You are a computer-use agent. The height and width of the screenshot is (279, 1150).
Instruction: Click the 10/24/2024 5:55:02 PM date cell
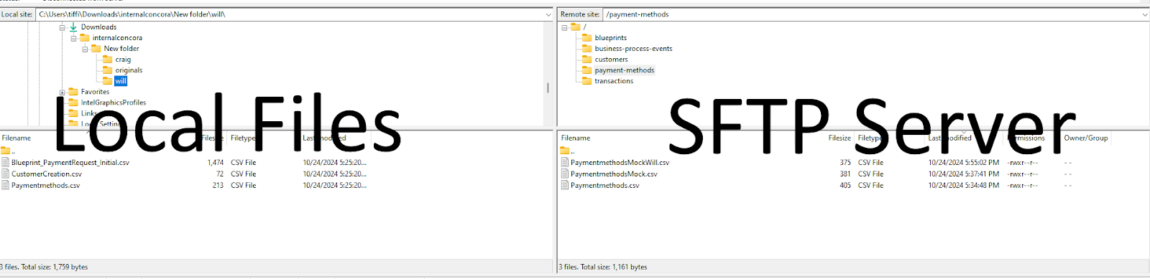963,163
